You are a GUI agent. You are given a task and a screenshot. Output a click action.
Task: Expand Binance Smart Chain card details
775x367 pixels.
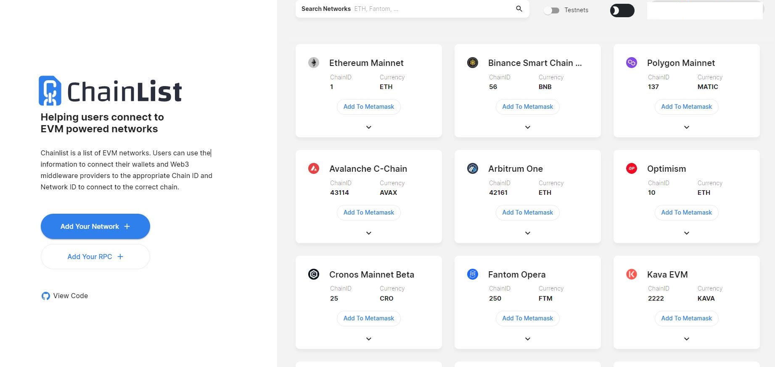[x=528, y=127]
